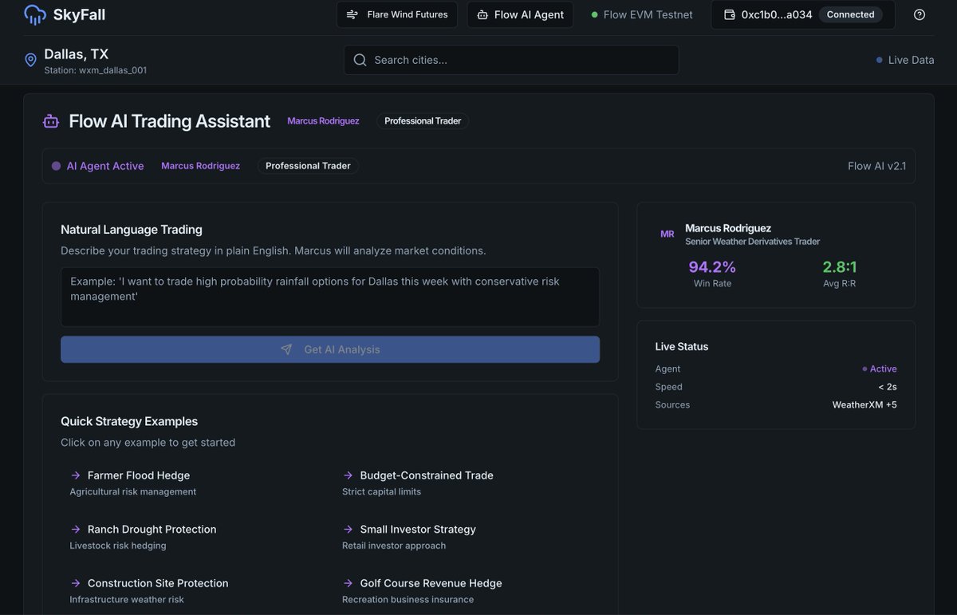Click the MR avatar initials
Viewport: 957px width, 615px height.
point(667,234)
